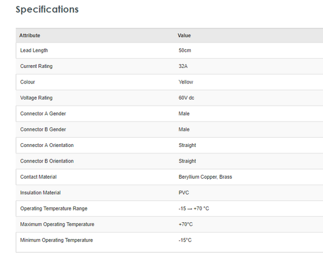Click the Specifications heading
Image resolution: width=323 pixels, height=253 pixels.
[x=47, y=10]
